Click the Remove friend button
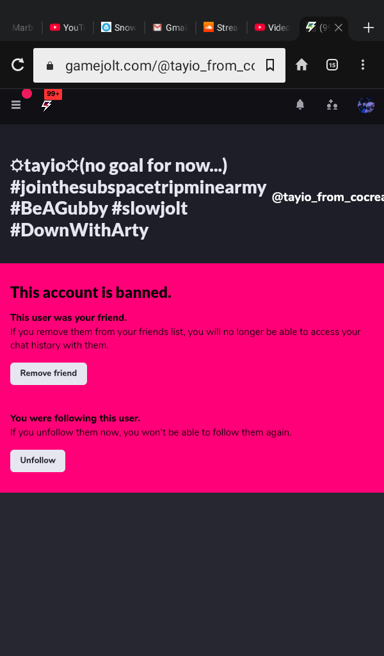The width and height of the screenshot is (384, 656). coord(49,373)
